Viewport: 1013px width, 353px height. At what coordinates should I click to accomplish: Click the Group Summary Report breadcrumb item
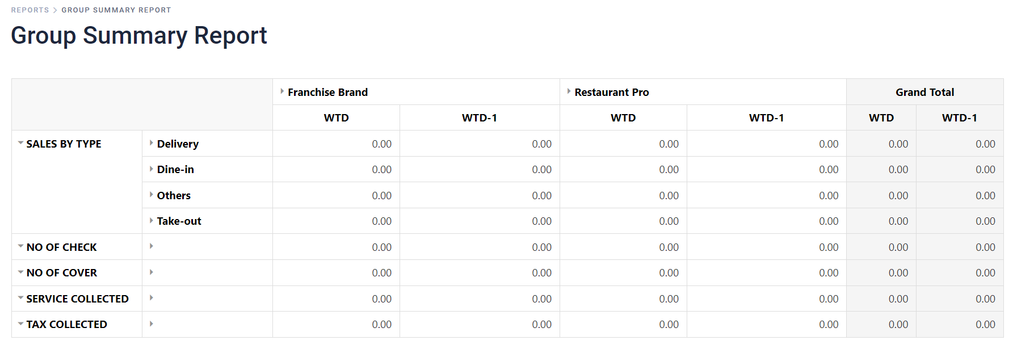coord(116,10)
